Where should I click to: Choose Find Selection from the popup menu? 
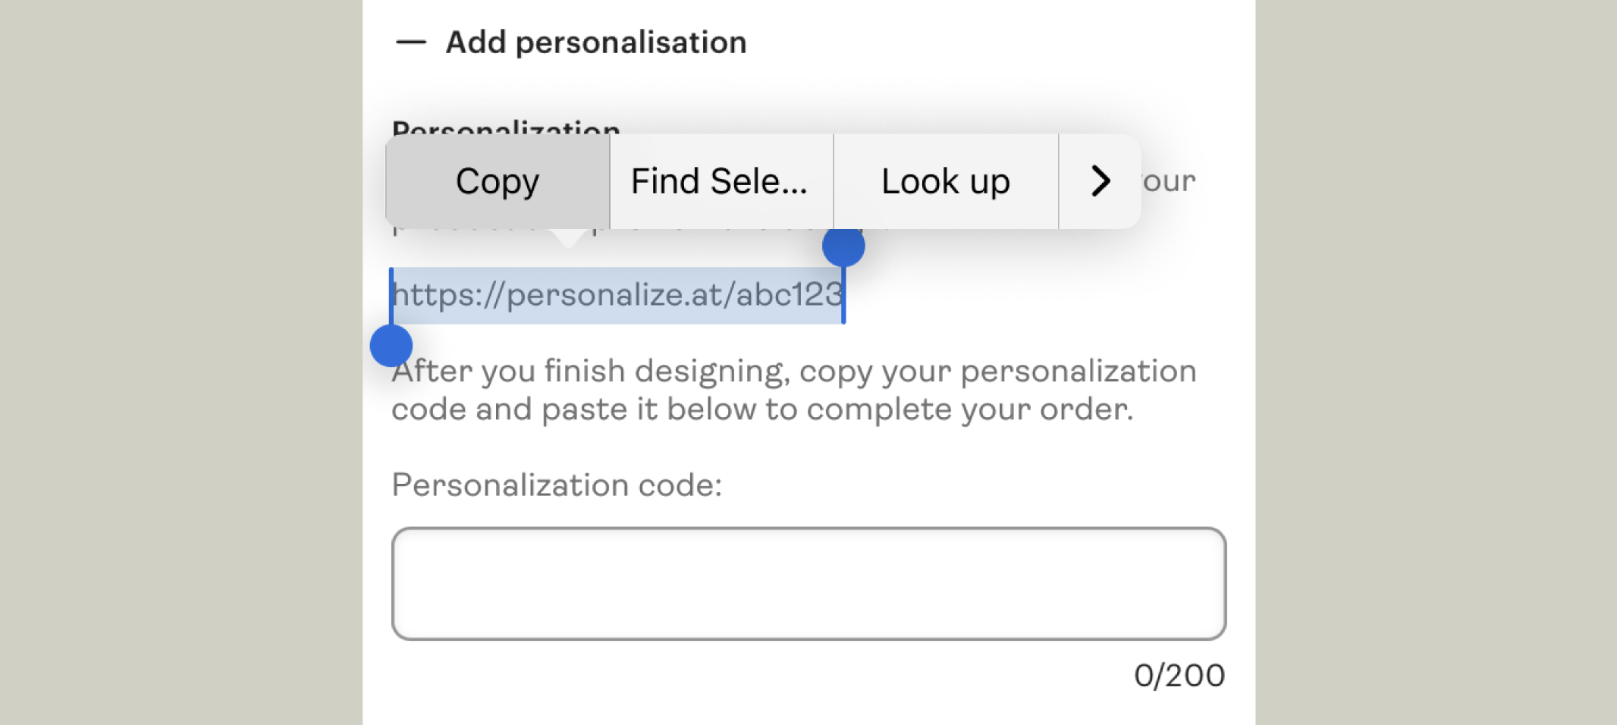pyautogui.click(x=719, y=180)
